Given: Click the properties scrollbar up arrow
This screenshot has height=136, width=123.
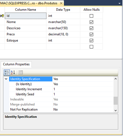Looking at the screenshot, I should click(x=116, y=79).
